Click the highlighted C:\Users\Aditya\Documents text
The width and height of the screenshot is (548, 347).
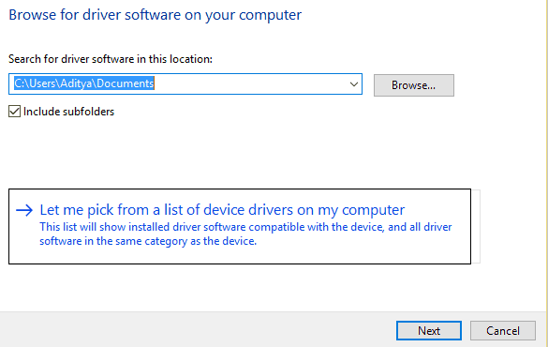(84, 83)
